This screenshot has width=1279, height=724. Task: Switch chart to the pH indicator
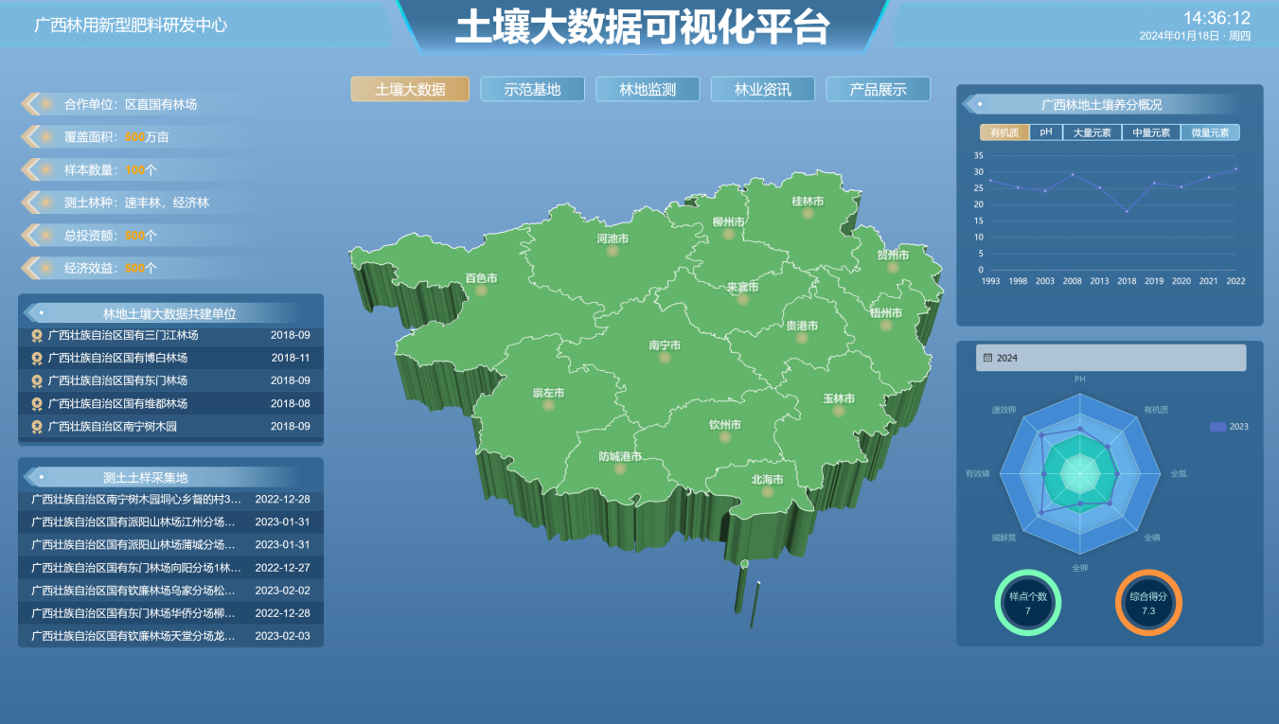coord(1046,132)
